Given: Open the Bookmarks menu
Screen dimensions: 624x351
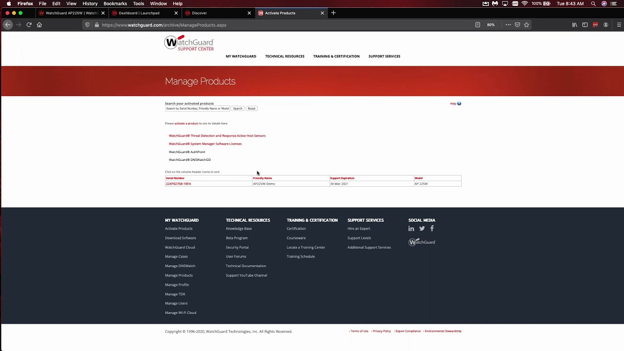Looking at the screenshot, I should click(x=115, y=3).
